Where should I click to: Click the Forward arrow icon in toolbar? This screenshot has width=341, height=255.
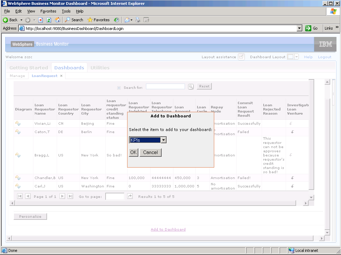28,20
